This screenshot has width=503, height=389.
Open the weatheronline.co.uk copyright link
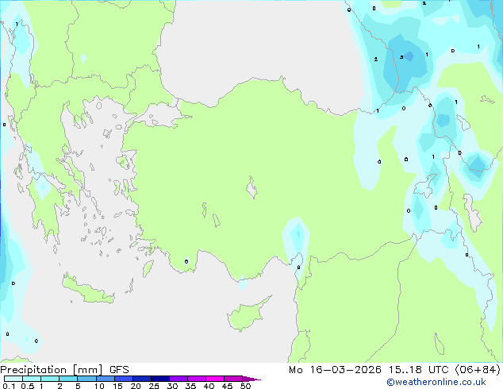(x=436, y=382)
